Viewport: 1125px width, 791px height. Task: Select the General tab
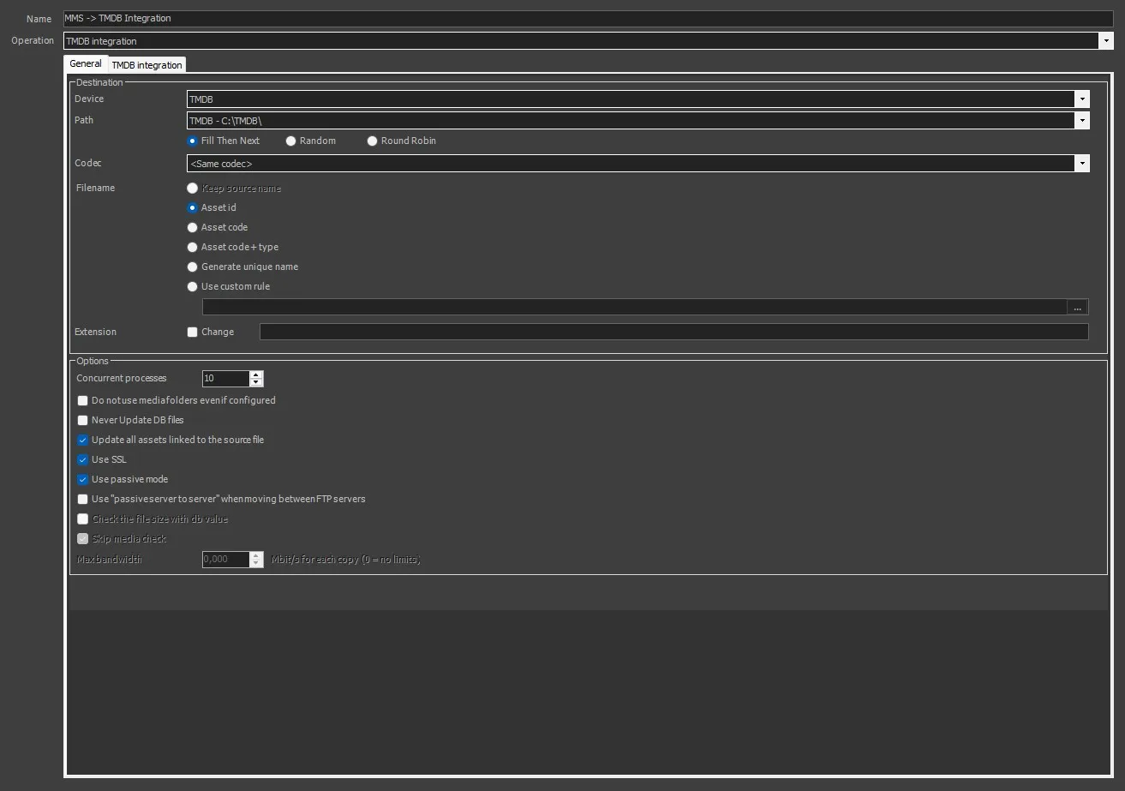[86, 64]
